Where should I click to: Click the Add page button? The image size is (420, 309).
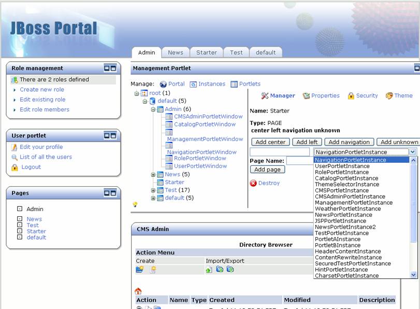[267, 170]
